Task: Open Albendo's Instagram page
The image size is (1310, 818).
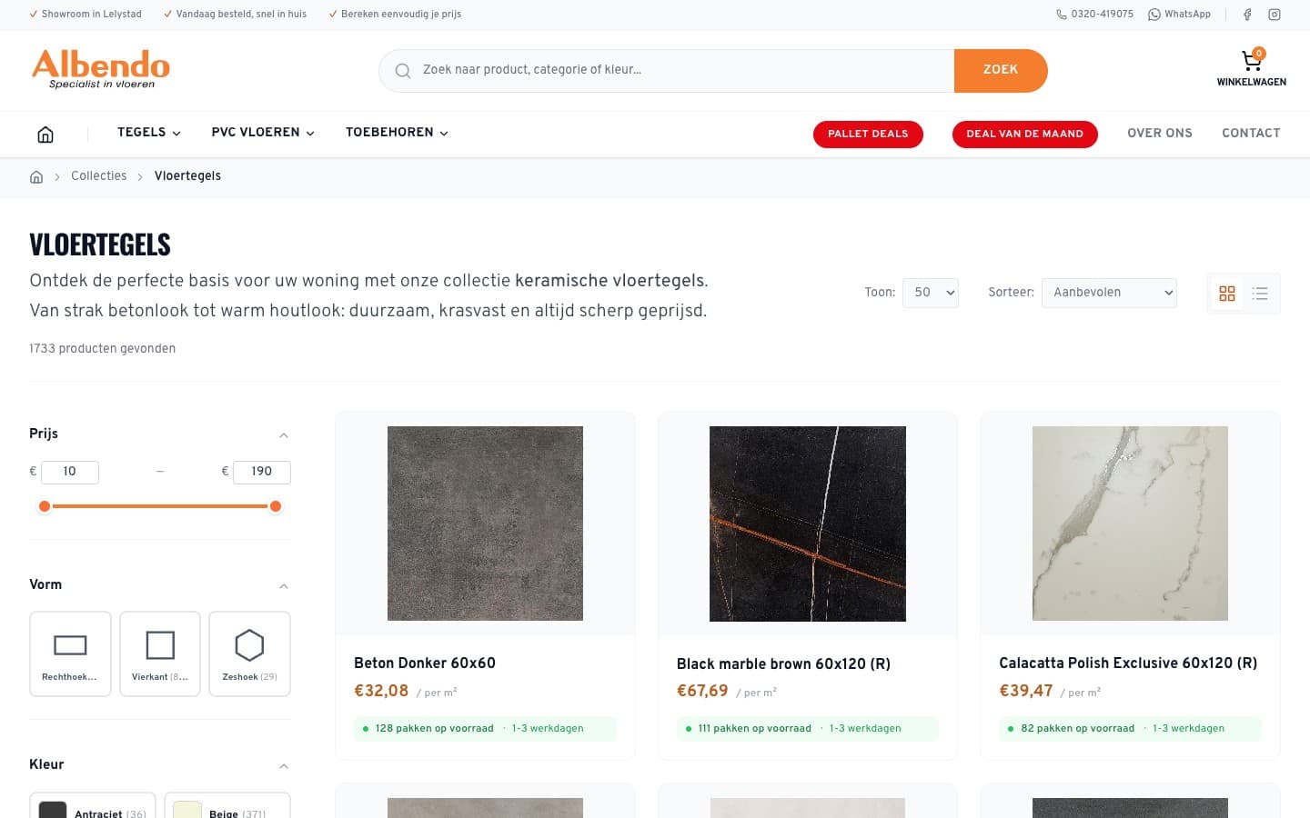Action: 1274,15
